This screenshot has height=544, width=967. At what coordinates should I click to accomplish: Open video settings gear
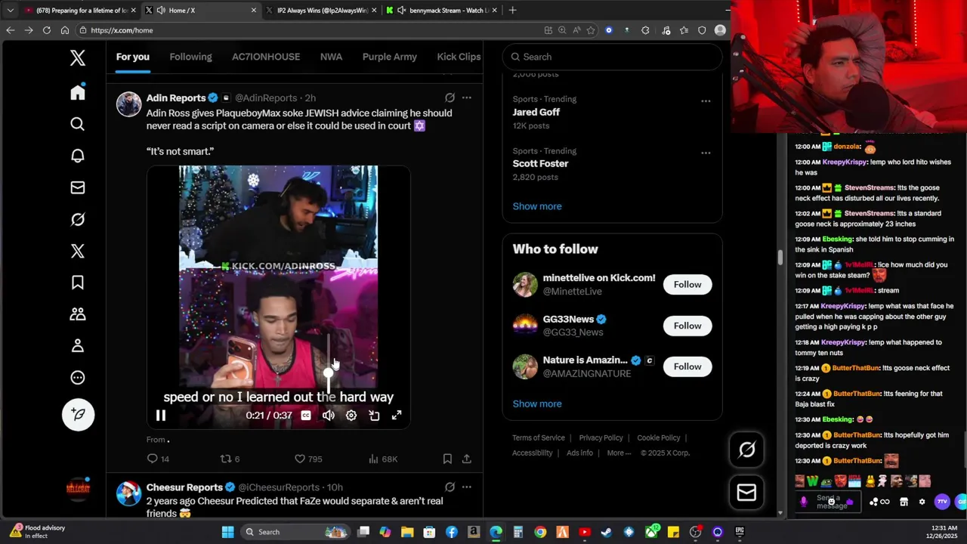(351, 416)
